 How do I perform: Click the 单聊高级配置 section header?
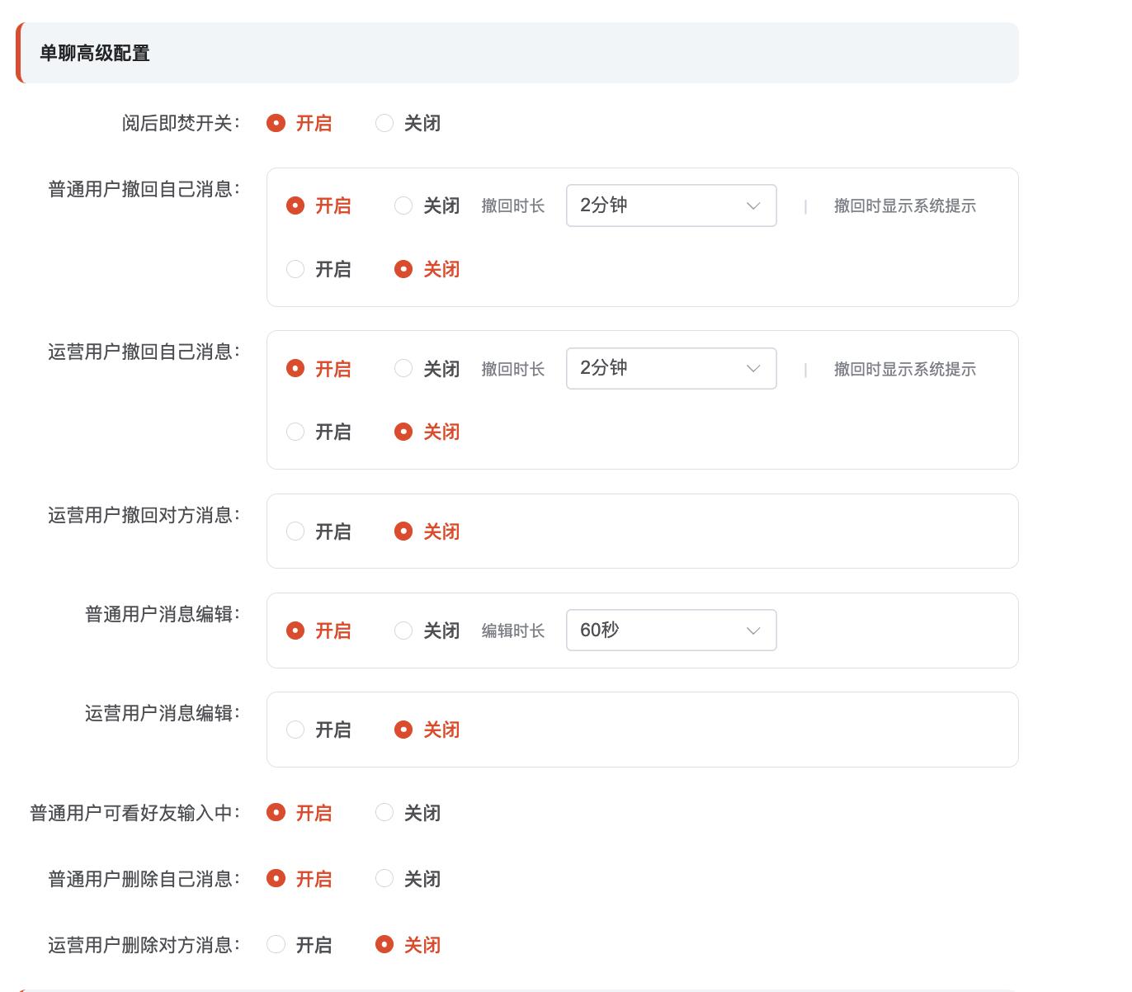pos(517,53)
